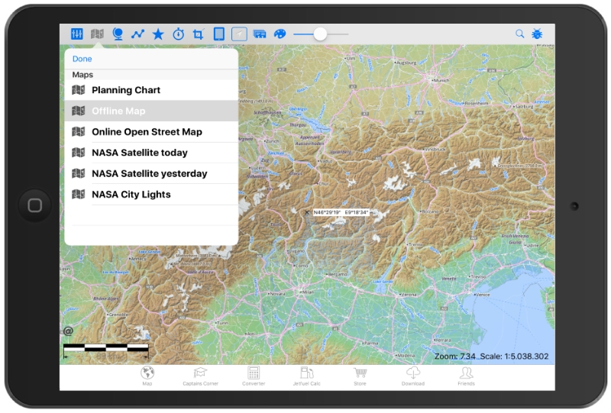Viewport: 611px width, 413px height.
Task: Toggle the location arrow button
Action: coord(239,34)
